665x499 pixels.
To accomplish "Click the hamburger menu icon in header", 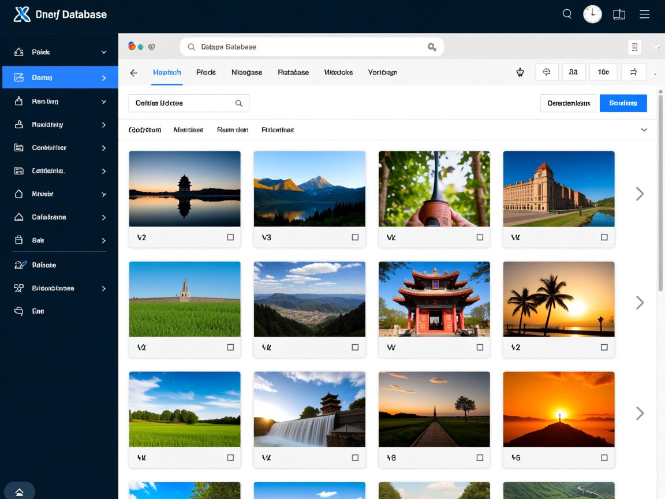I will 644,14.
